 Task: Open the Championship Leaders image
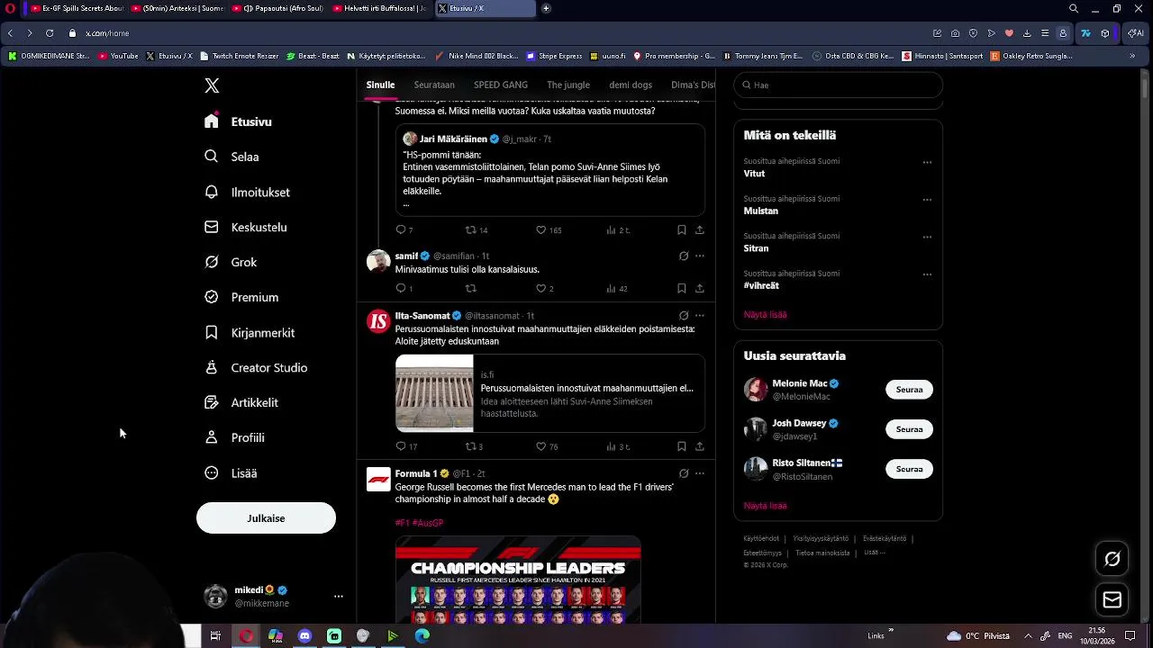[518, 580]
